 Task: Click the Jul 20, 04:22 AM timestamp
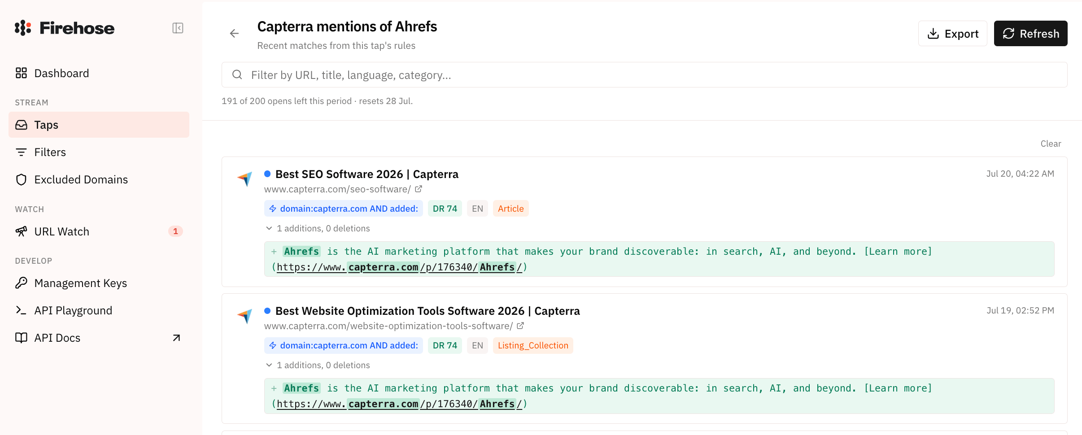(1020, 174)
